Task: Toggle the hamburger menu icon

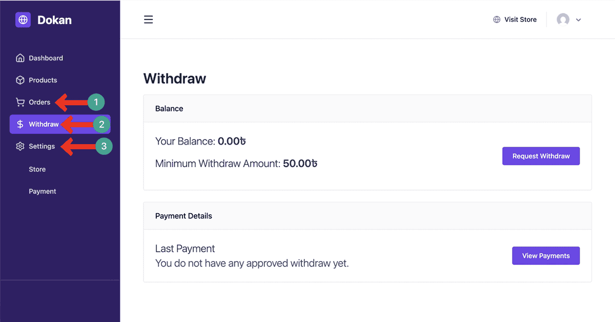Action: [149, 20]
